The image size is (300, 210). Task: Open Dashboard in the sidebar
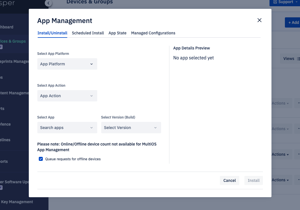7,27
